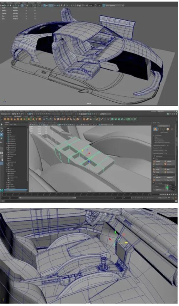Select the Drag selection radio button
This screenshot has width=179, height=306.
(154, 137)
